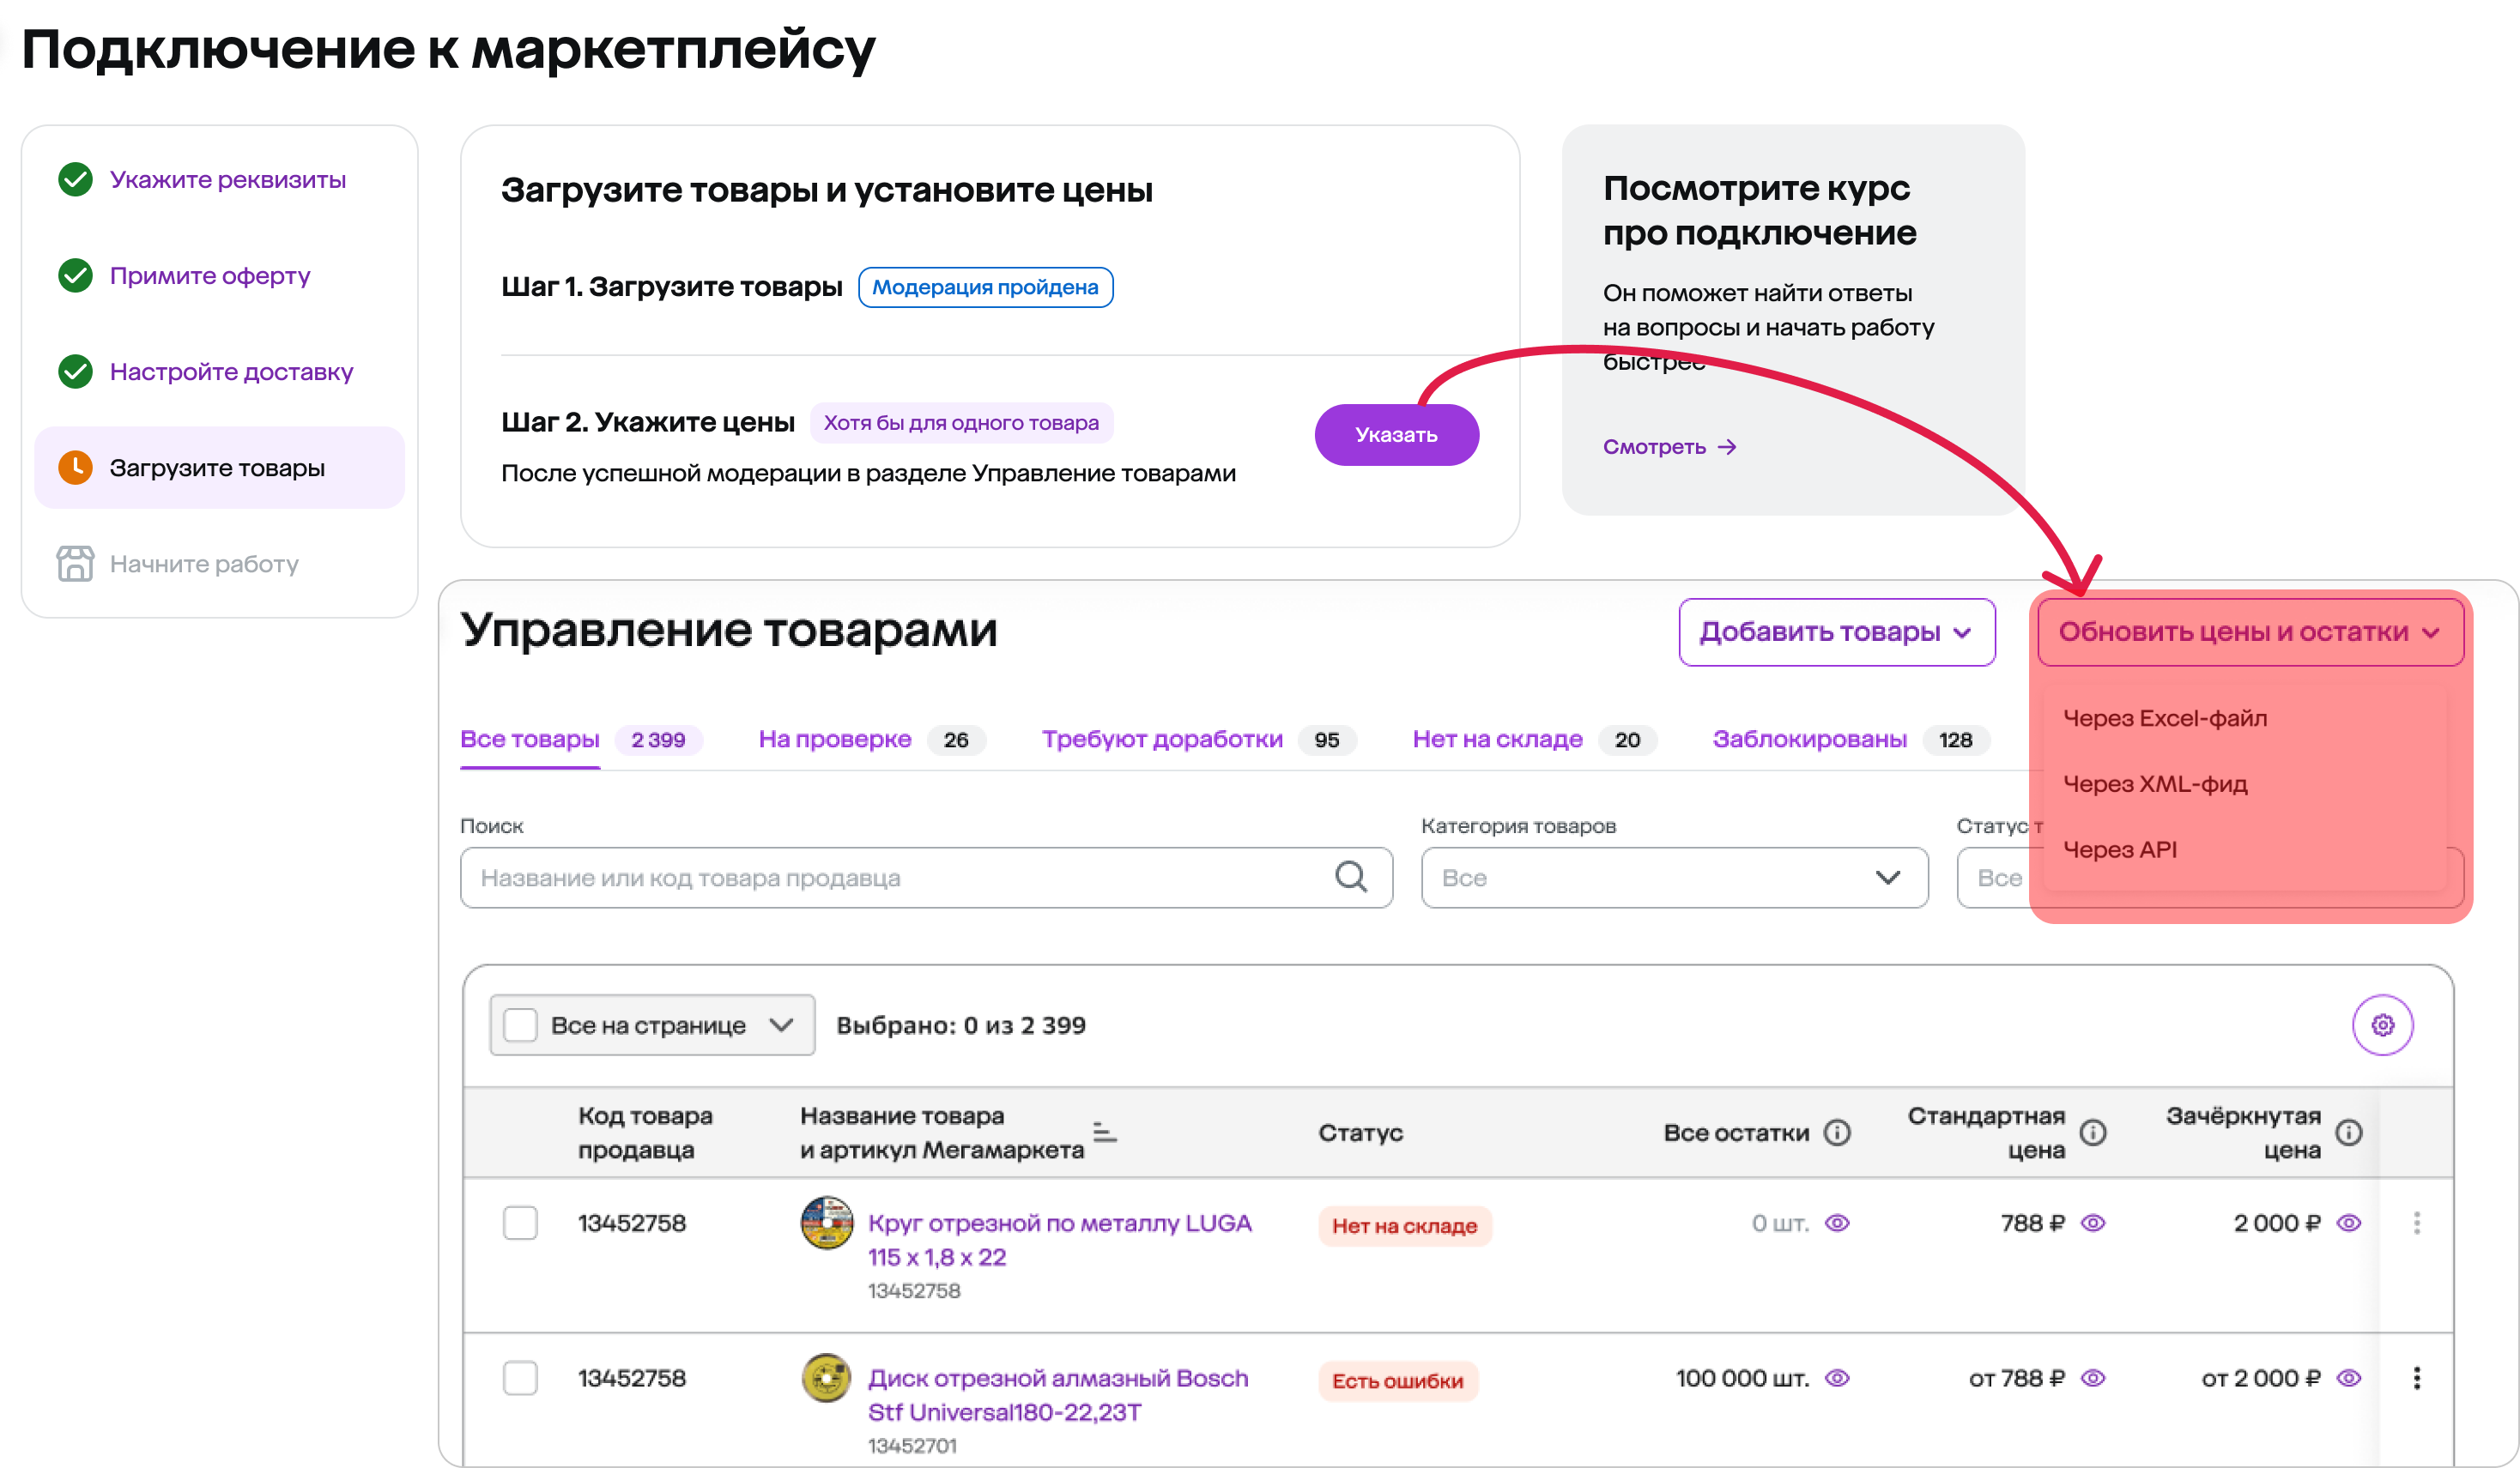
Task: Expand the Добавить товары dropdown
Action: coord(1837,631)
